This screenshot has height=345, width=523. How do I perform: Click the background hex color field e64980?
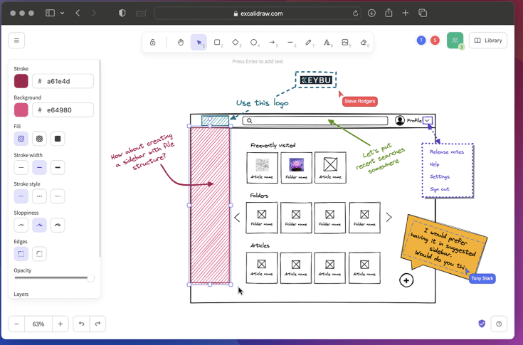point(64,110)
